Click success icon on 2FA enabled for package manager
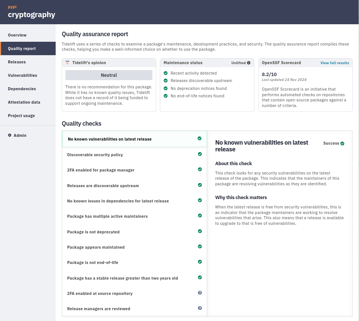Screen dimensions: 359x321 pyautogui.click(x=200, y=169)
